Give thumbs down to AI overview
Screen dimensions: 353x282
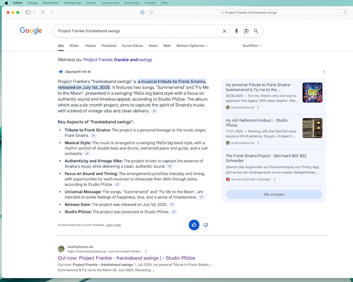click(x=206, y=225)
